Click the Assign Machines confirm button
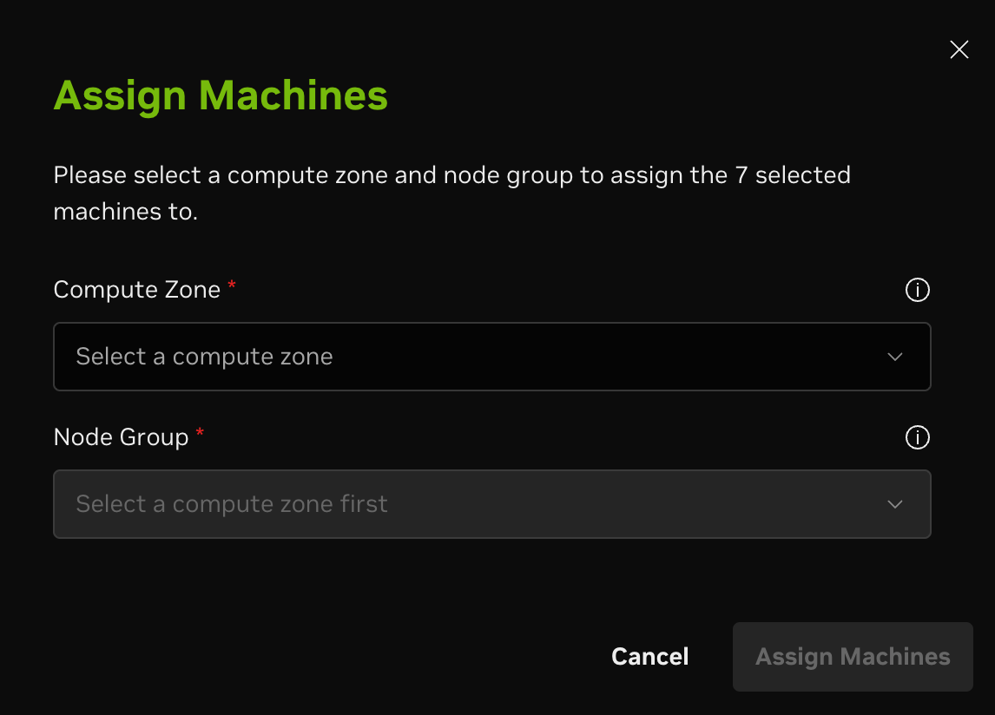995x715 pixels. point(852,657)
